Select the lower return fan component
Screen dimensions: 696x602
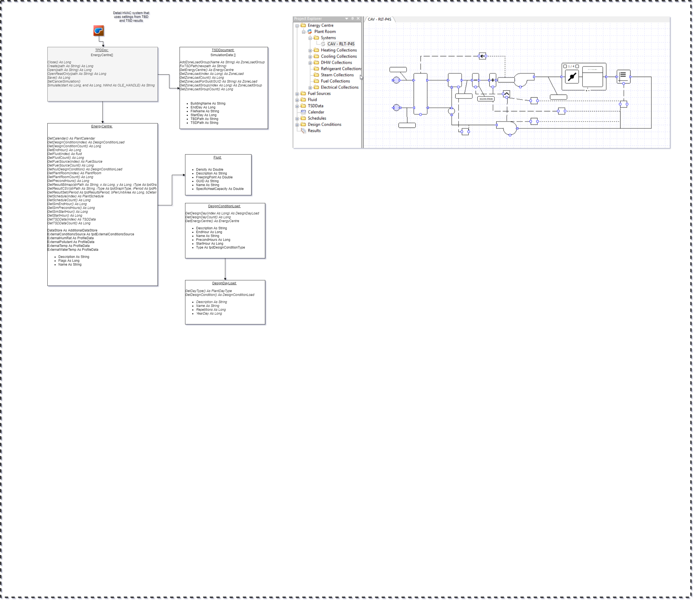pyautogui.click(x=507, y=128)
